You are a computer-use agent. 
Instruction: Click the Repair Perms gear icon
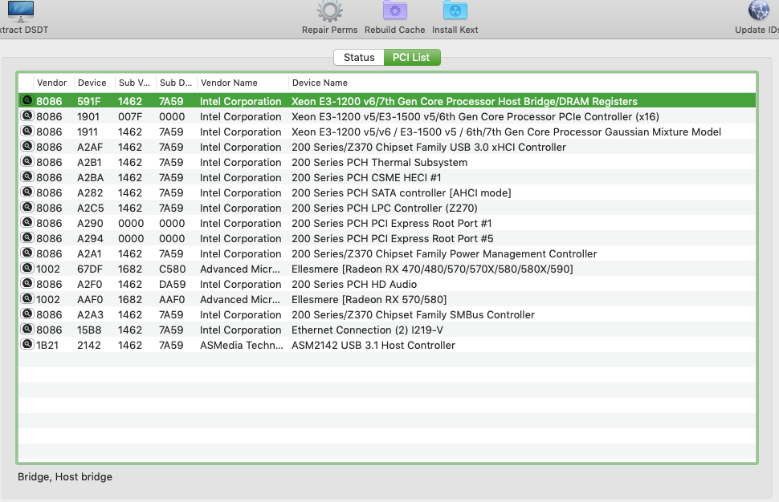coord(330,11)
